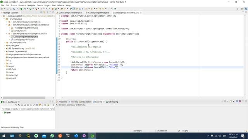The height and width of the screenshot is (139, 248).
Task: Collapse the getMarcas method fold marker
Action: 60,39
